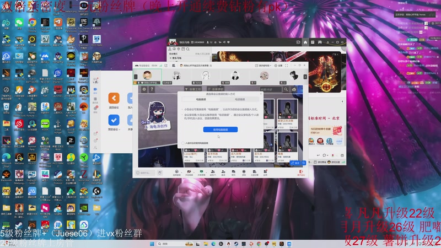The width and height of the screenshot is (441, 248).
Task: Click the gamepad icon in live room title bar
Action: [320, 42]
